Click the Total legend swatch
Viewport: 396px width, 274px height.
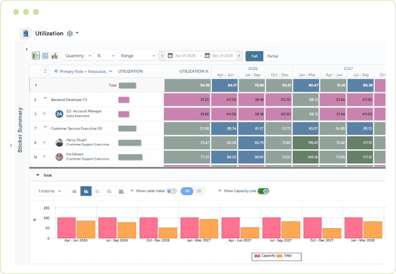click(x=279, y=256)
